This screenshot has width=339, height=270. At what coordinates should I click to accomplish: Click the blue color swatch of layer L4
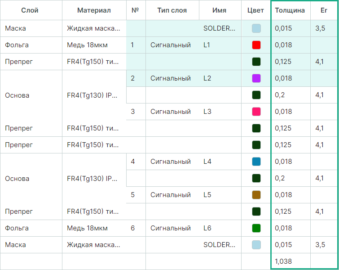pos(256,162)
